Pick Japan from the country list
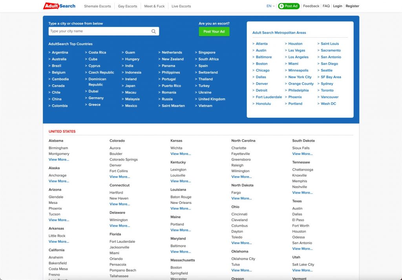The image size is (402, 280). (x=130, y=85)
